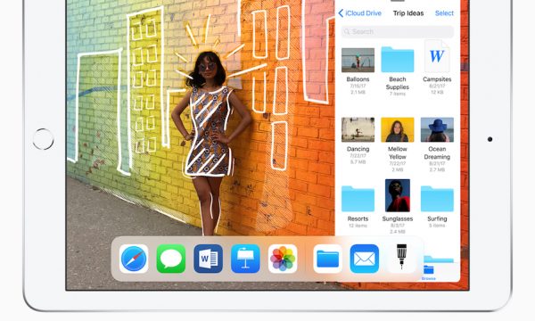This screenshot has height=321, width=535.
Task: Click the 'Resorts' folder name
Action: coord(358,218)
